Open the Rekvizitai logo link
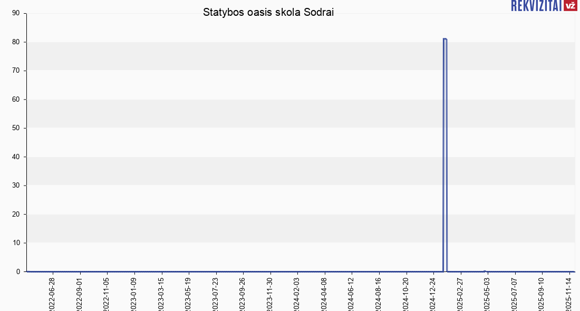 pos(536,6)
